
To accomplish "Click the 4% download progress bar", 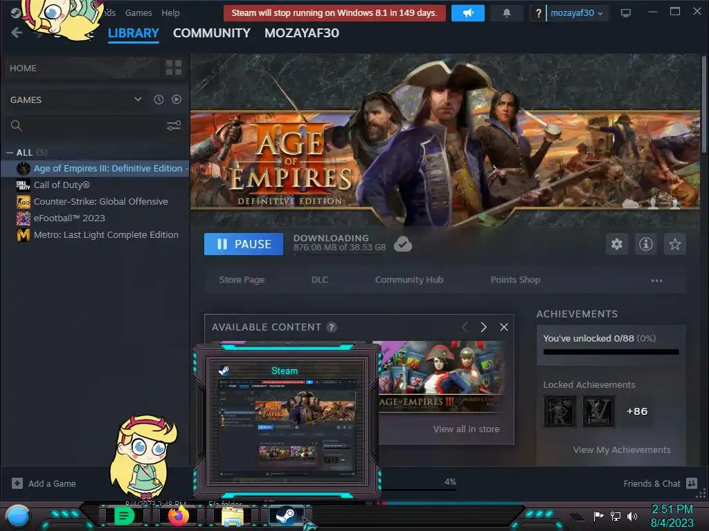I will pos(418,489).
